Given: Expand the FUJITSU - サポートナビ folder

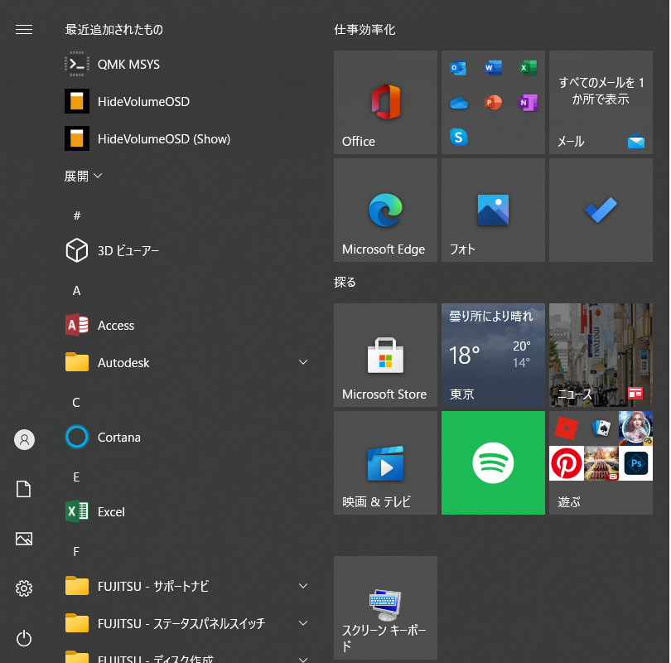Looking at the screenshot, I should tap(302, 586).
